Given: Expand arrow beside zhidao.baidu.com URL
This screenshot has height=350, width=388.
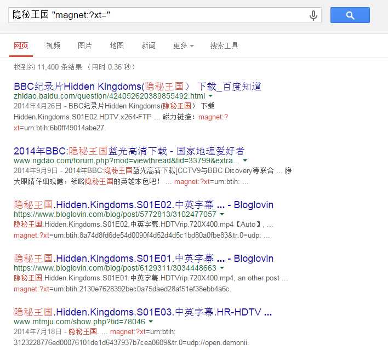Looking at the screenshot, I should coord(210,96).
